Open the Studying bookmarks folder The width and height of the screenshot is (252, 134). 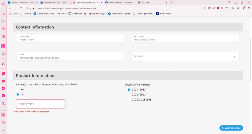tap(26, 14)
